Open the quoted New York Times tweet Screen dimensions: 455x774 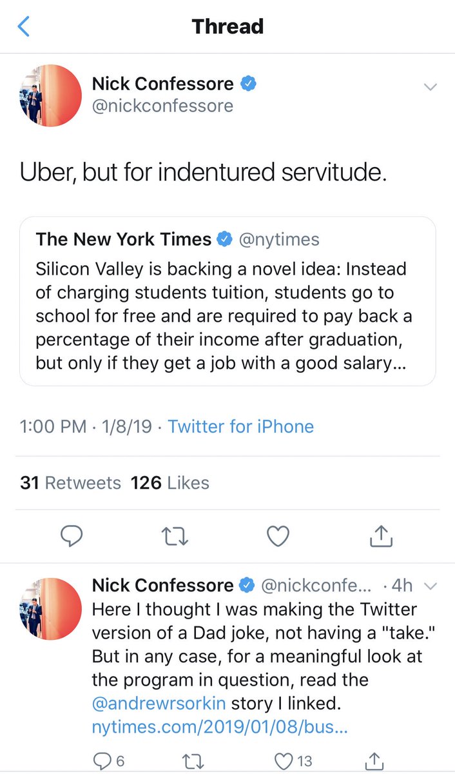[x=227, y=301]
